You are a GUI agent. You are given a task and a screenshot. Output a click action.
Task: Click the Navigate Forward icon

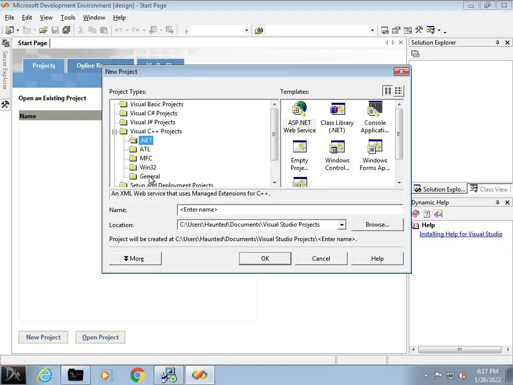click(169, 31)
